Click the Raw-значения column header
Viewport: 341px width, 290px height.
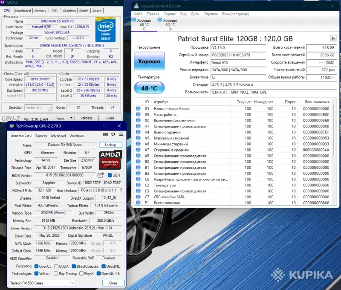tap(315, 102)
